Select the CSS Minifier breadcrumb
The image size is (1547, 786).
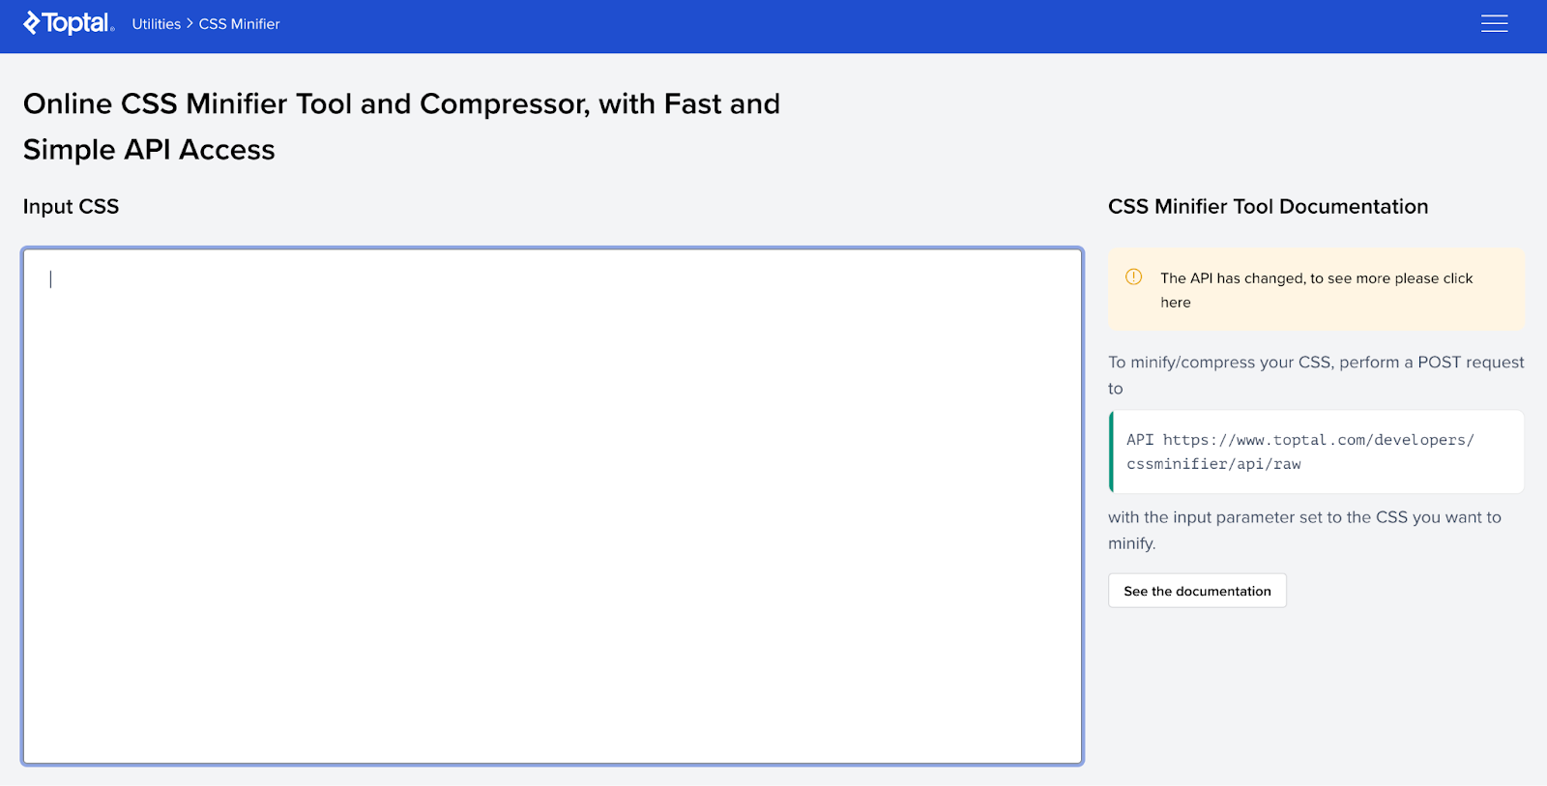point(239,23)
